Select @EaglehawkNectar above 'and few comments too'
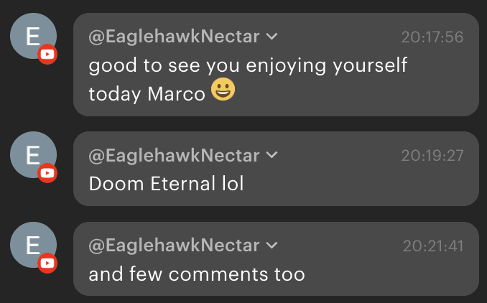487x303 pixels. point(174,246)
